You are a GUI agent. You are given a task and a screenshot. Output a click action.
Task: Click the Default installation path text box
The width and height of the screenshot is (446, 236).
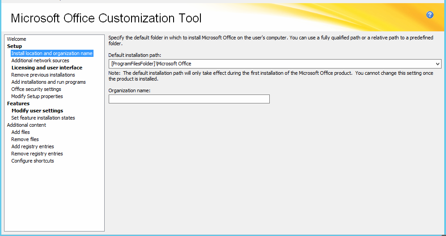pyautogui.click(x=268, y=64)
